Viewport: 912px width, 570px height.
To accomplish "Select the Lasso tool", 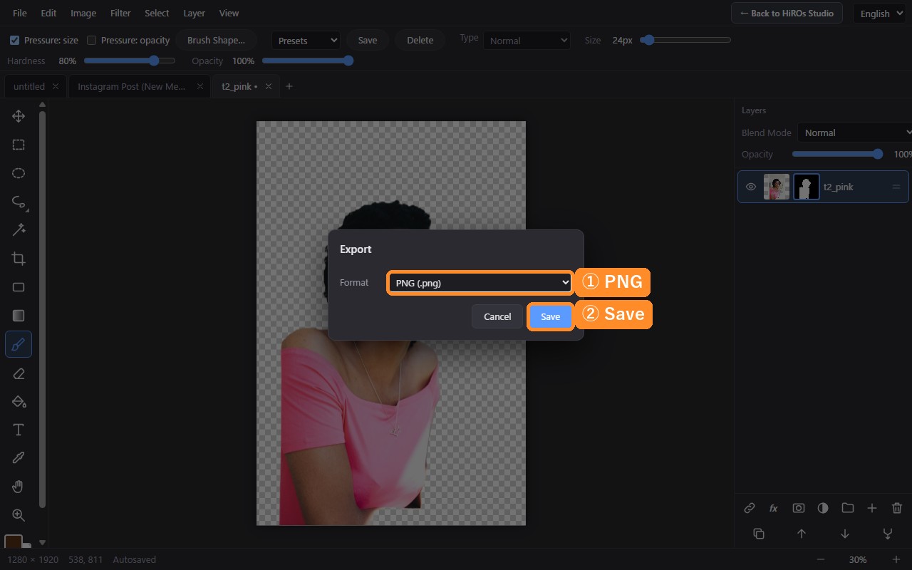I will click(x=19, y=202).
